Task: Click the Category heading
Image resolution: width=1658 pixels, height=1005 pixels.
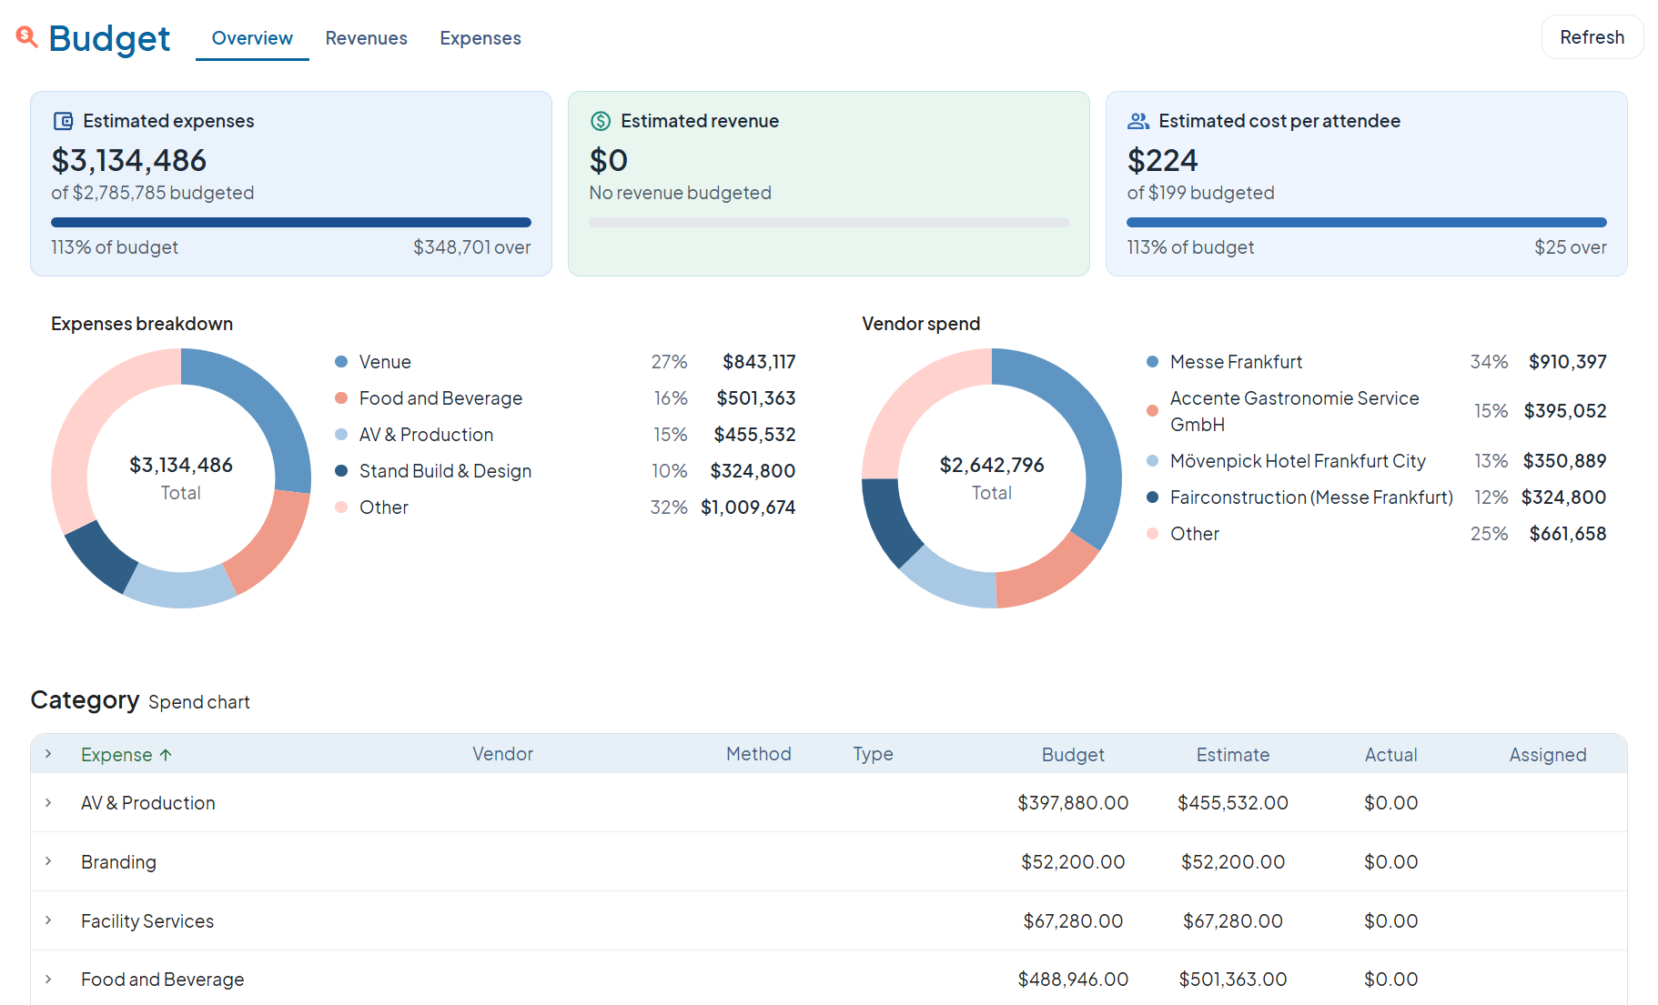Action: tap(85, 700)
